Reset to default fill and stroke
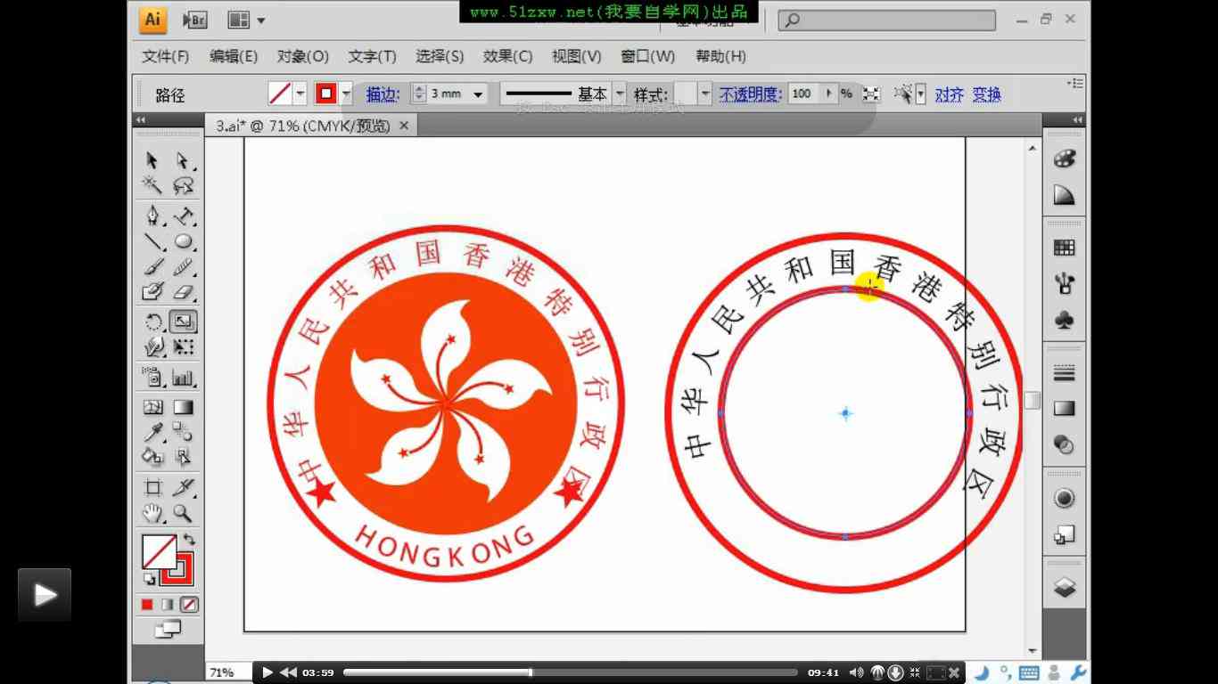The width and height of the screenshot is (1218, 684). point(149,580)
